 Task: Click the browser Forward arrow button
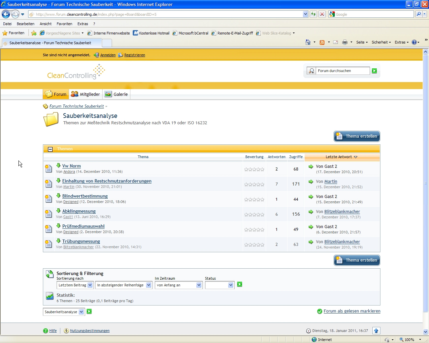point(15,14)
